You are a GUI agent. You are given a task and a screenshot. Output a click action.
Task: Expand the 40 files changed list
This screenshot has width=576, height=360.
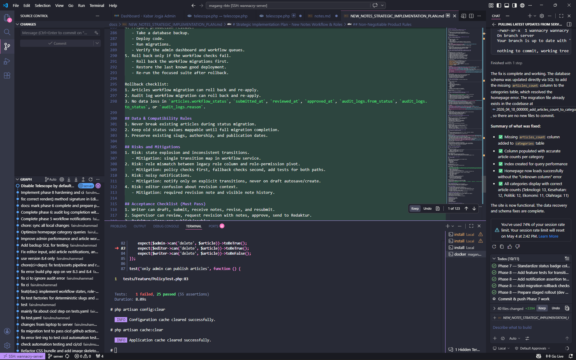(494, 308)
